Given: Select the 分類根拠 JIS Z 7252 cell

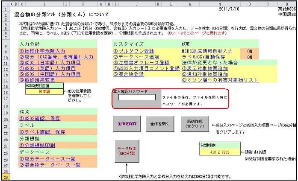Looking at the screenshot, I should [x=220, y=152].
